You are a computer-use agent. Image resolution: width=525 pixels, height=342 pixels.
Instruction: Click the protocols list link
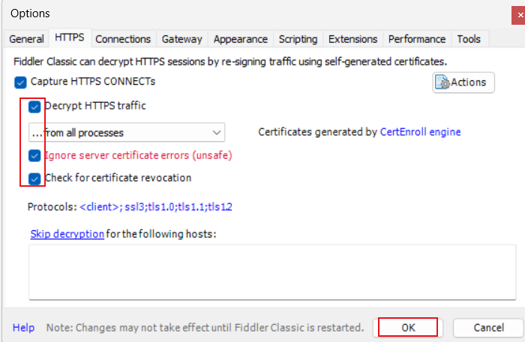click(x=156, y=207)
